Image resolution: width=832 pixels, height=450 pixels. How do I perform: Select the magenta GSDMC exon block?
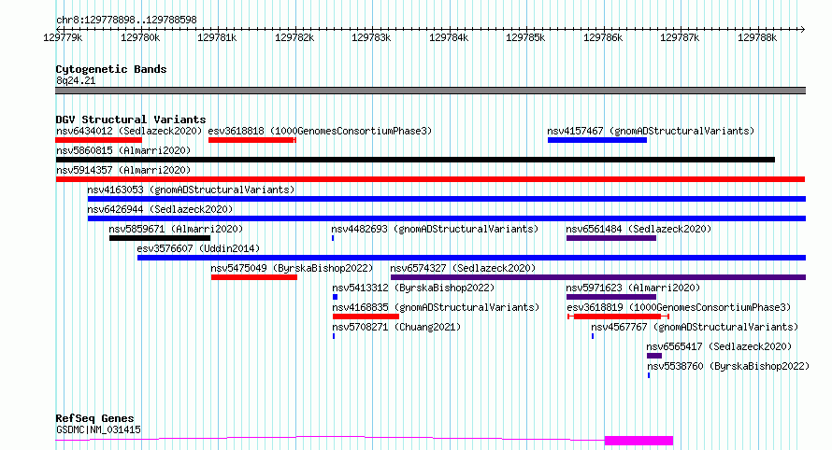point(638,441)
